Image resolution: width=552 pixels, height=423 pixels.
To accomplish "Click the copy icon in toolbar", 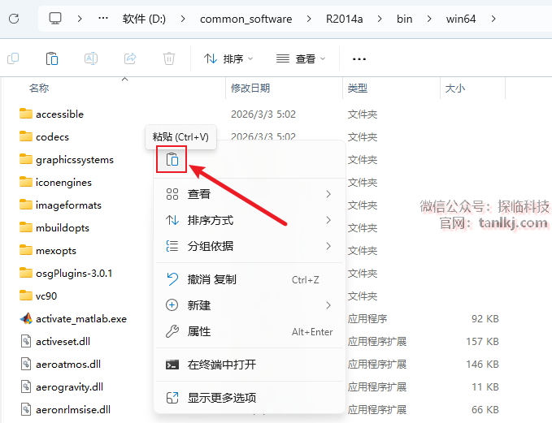I will 13,58.
